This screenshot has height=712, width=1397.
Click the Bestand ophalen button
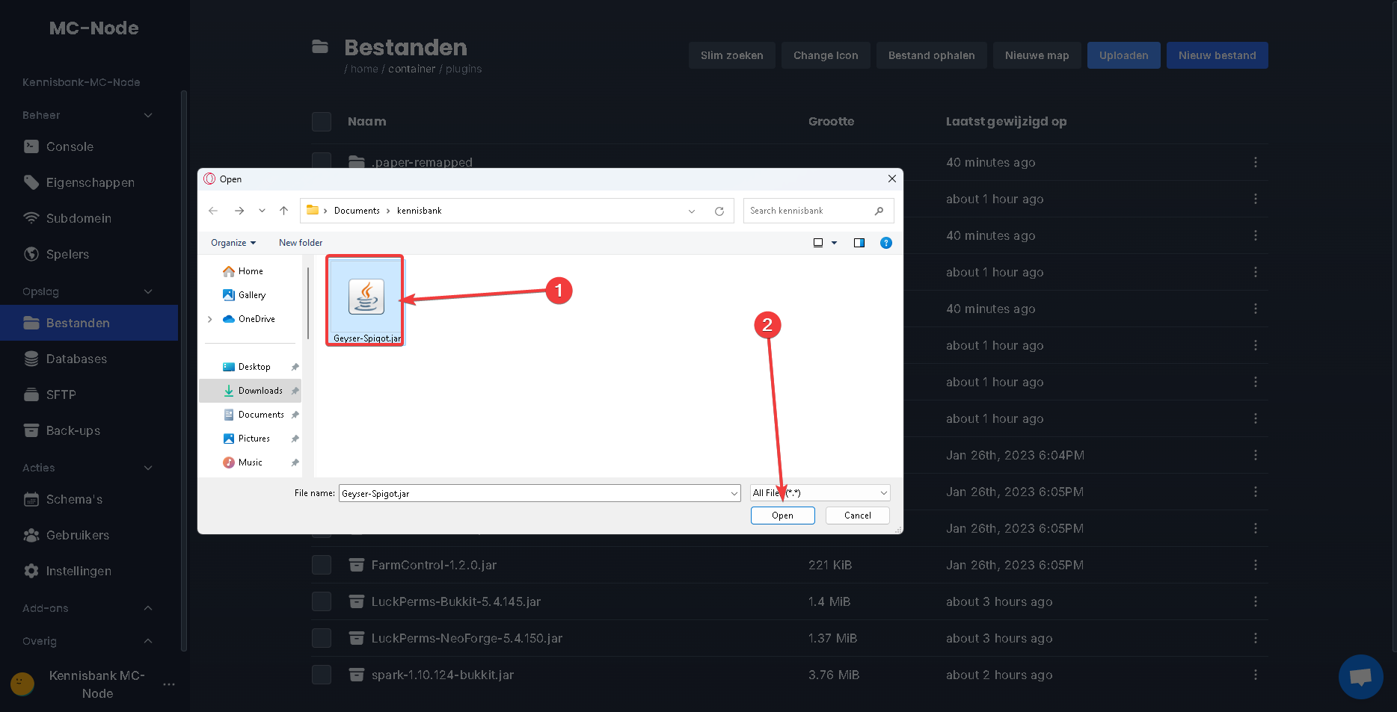931,55
